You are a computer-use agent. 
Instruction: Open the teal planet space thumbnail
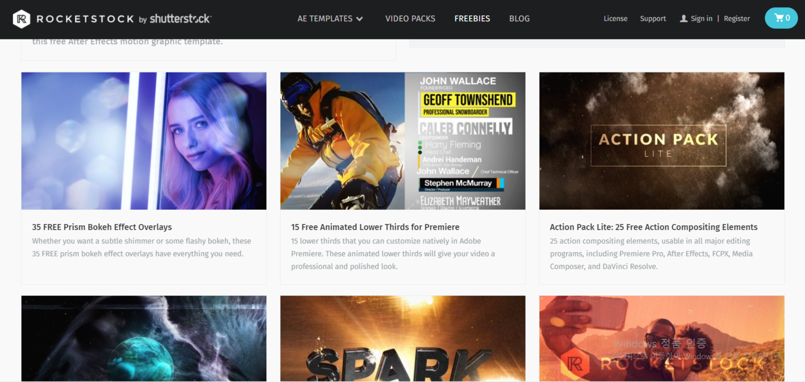tap(144, 338)
